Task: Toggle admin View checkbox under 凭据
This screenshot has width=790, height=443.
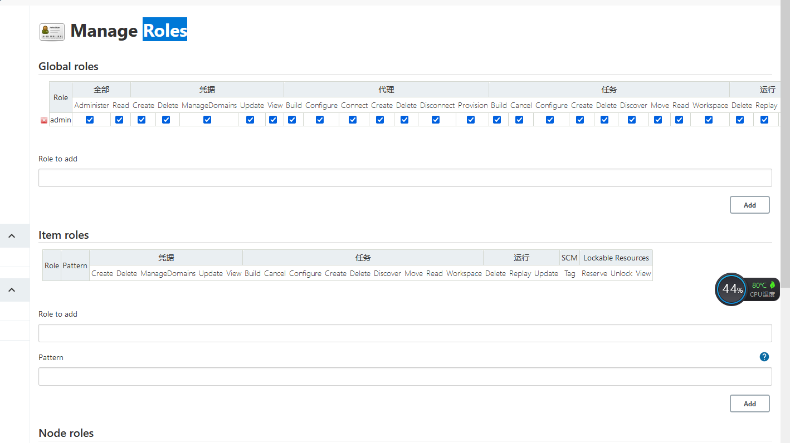Action: (273, 120)
